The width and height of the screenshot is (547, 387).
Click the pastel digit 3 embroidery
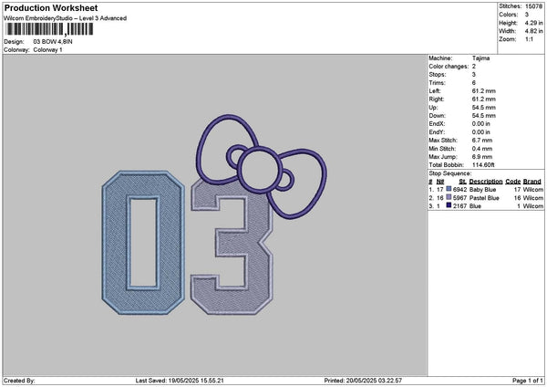232,246
